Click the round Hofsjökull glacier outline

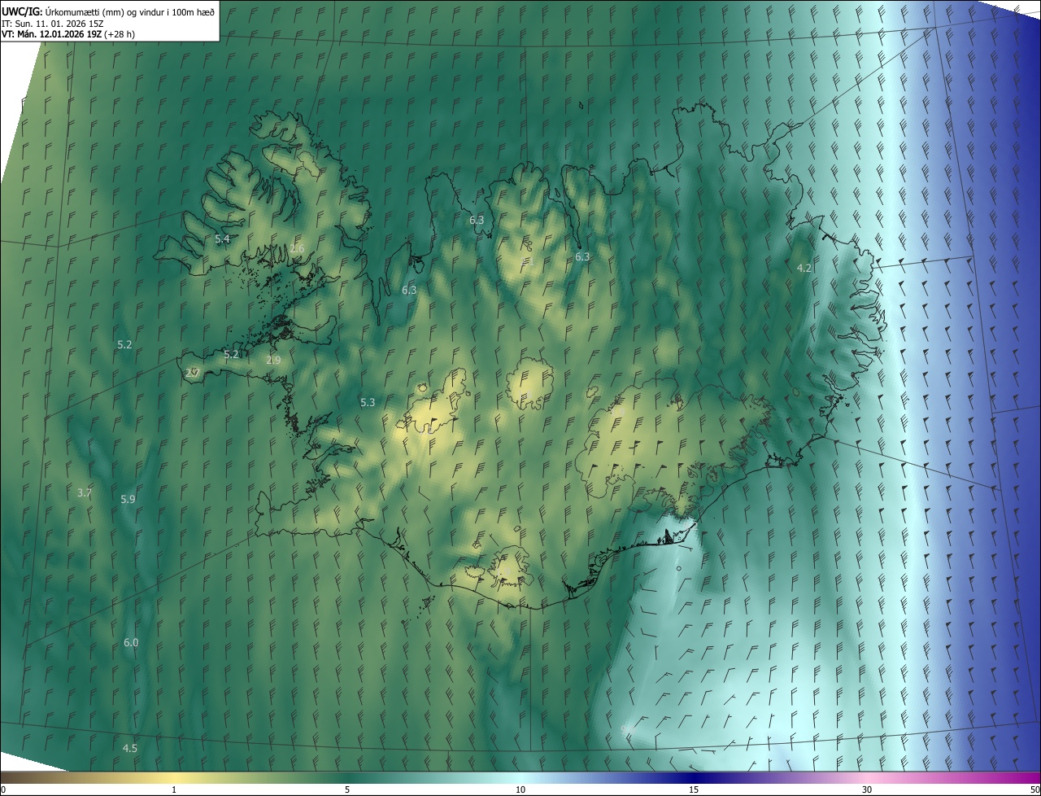(529, 383)
